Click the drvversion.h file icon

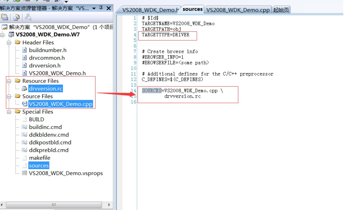[x=25, y=65]
